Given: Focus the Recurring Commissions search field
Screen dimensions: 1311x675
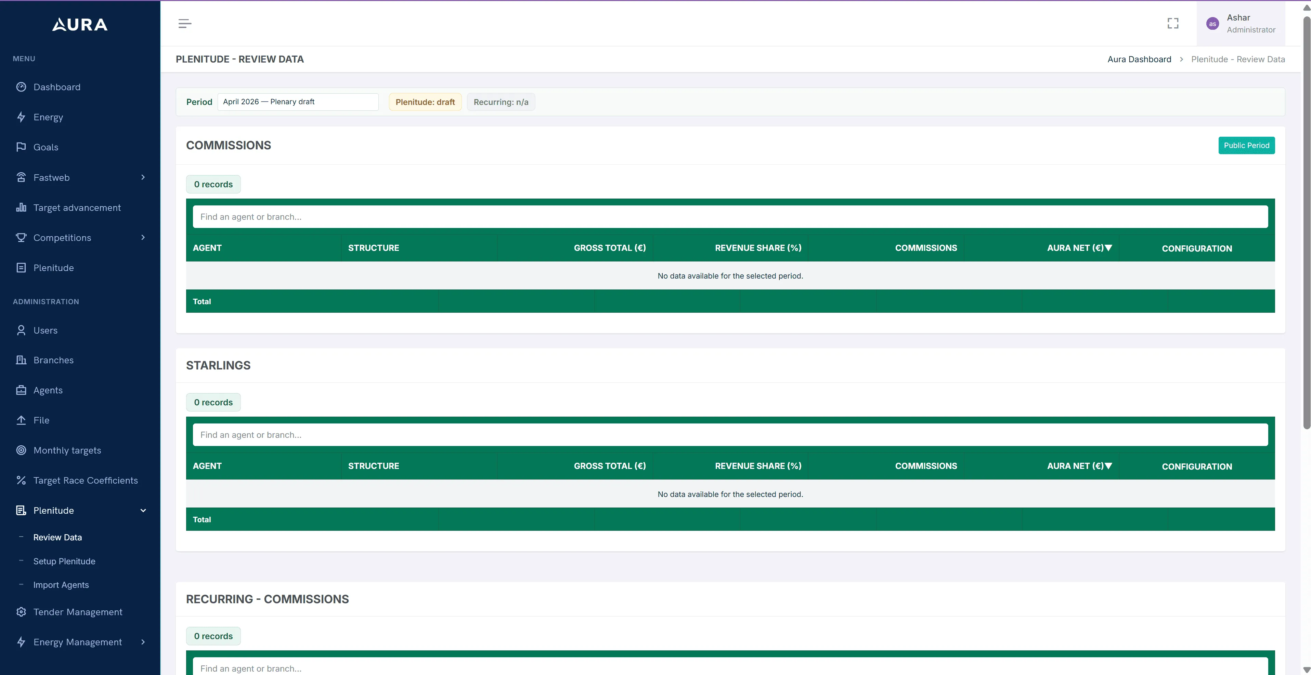Looking at the screenshot, I should 730,666.
